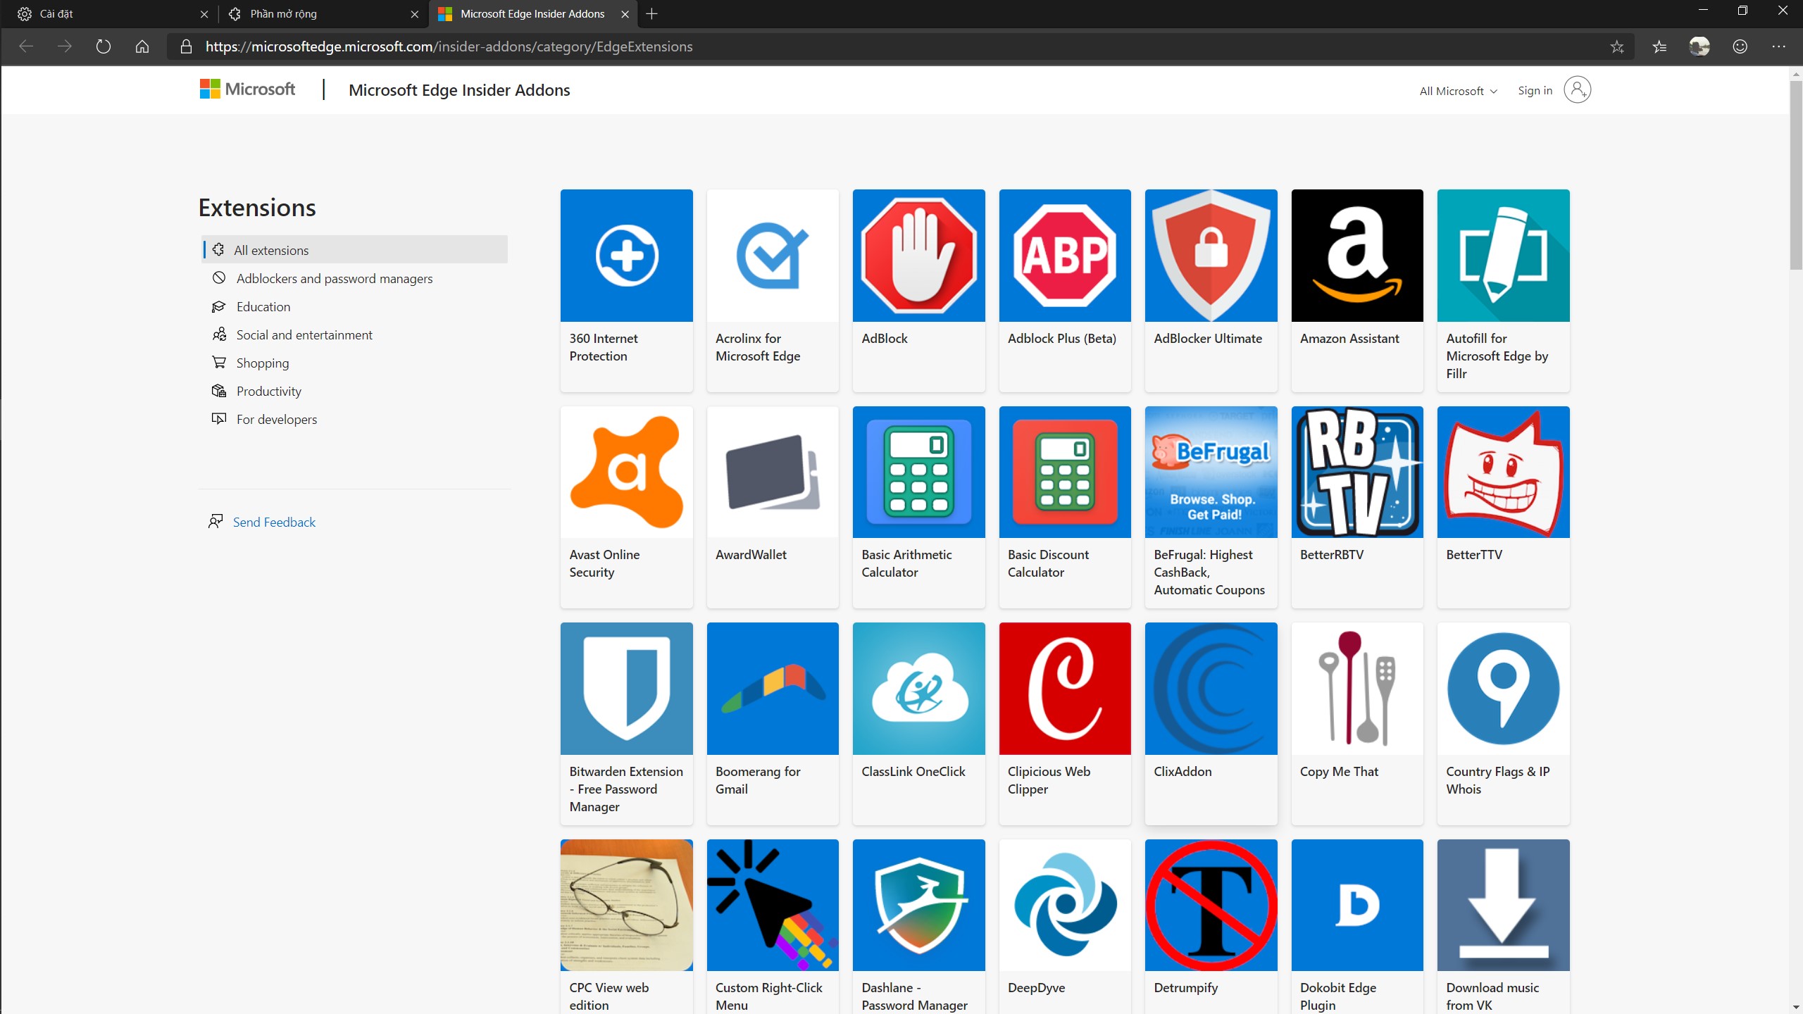Open the ClassLink OneClick cloud icon
Image resolution: width=1803 pixels, height=1014 pixels.
pyautogui.click(x=918, y=688)
